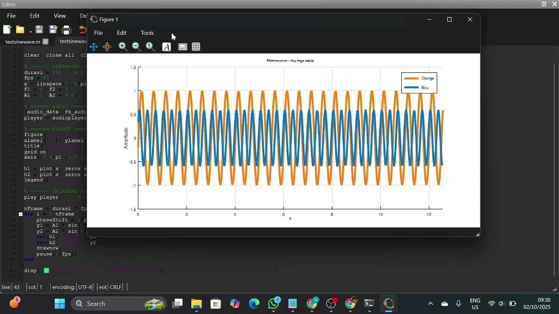This screenshot has width=559, height=314.
Task: Click the Biru legend entry
Action: [x=417, y=88]
